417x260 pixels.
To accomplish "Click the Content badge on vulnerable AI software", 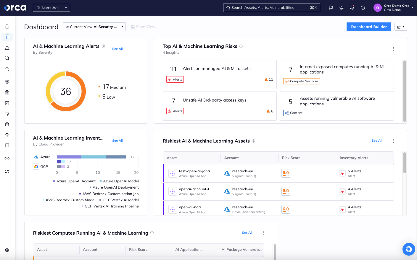I will click(x=293, y=113).
